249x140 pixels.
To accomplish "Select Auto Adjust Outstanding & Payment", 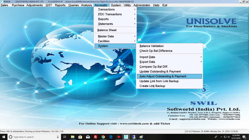I will coord(170,76).
